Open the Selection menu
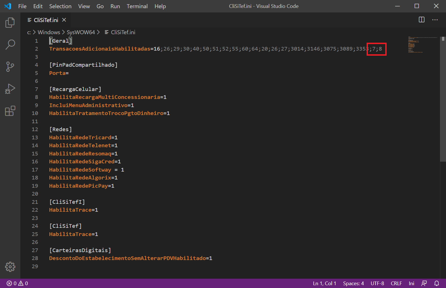This screenshot has width=446, height=288. pos(60,6)
